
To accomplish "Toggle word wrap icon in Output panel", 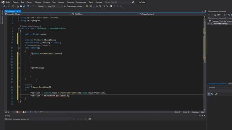I will pos(90,119).
